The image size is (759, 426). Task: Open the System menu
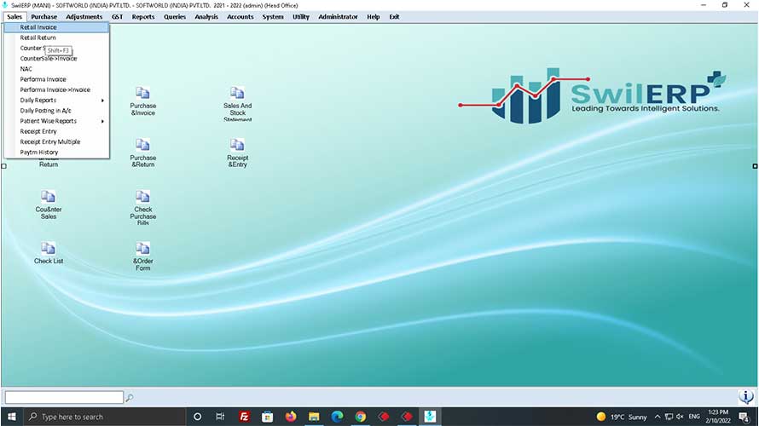(x=273, y=16)
